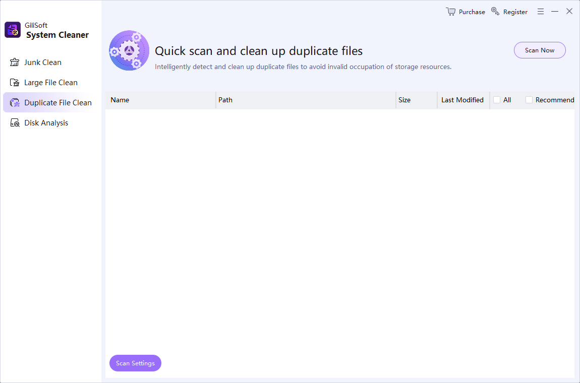This screenshot has height=383, width=580.
Task: Close the System Cleaner window
Action: pos(569,11)
